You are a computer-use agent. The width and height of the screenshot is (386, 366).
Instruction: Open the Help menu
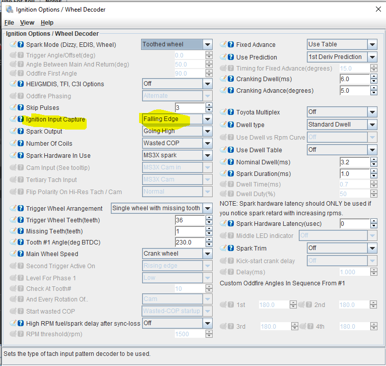(x=47, y=23)
